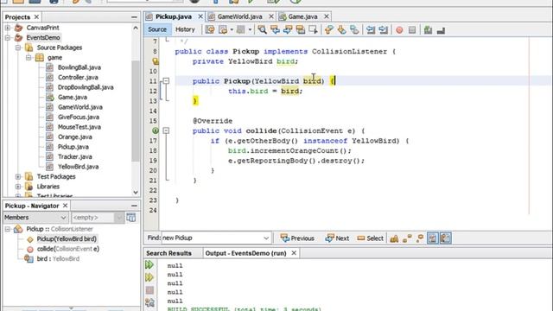This screenshot has width=553, height=311.
Task: Switch to the Search Results tab
Action: (x=169, y=253)
